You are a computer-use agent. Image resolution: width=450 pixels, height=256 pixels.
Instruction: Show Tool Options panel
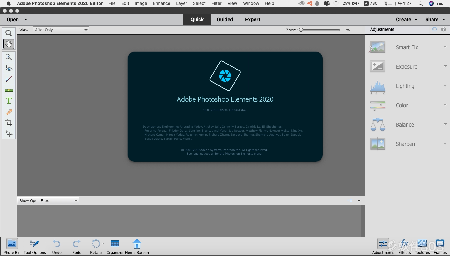click(35, 247)
